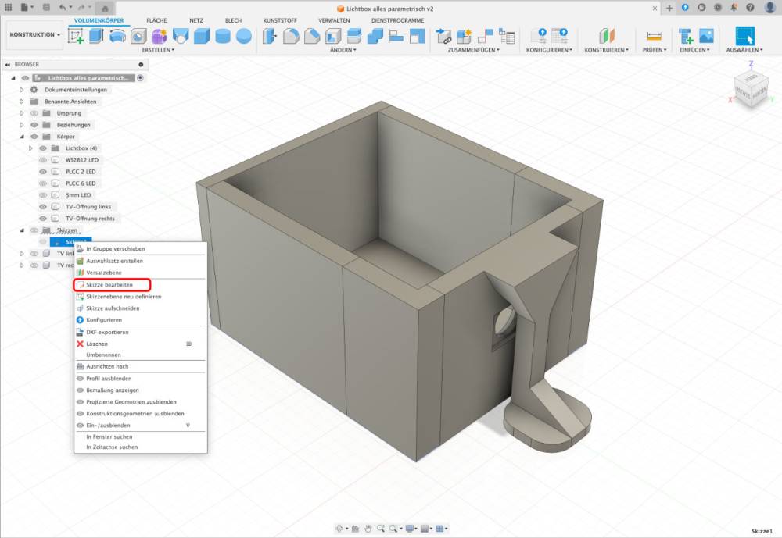Image resolution: width=782 pixels, height=538 pixels.
Task: Create a Cylinder primitive
Action: (x=222, y=37)
